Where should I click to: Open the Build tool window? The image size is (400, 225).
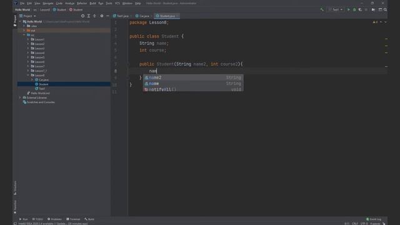(89, 219)
